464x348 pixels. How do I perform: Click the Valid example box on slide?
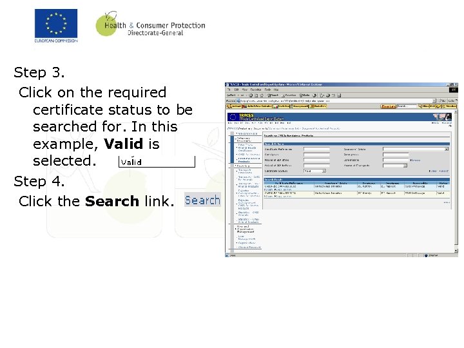pyautogui.click(x=157, y=162)
